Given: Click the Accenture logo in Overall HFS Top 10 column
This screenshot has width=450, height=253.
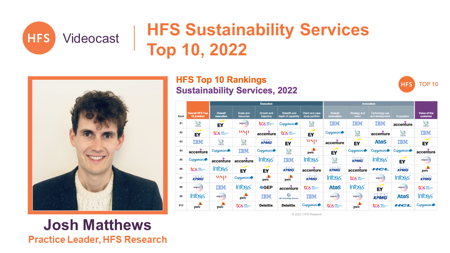Looking at the screenshot, I should coord(198,151).
